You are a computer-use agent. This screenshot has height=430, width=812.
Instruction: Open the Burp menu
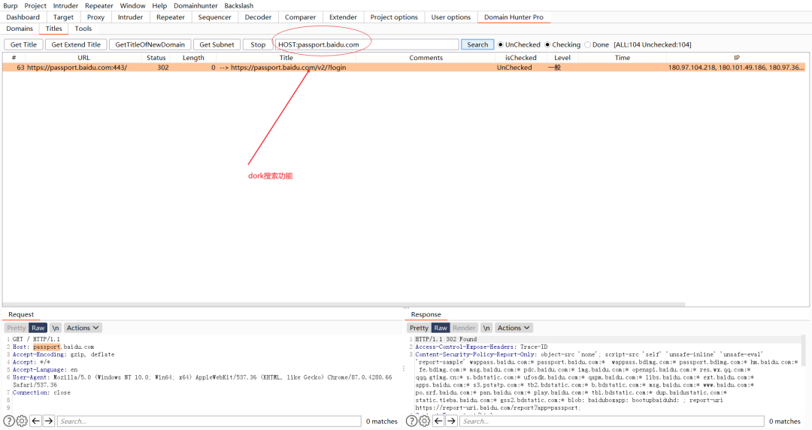[x=11, y=6]
